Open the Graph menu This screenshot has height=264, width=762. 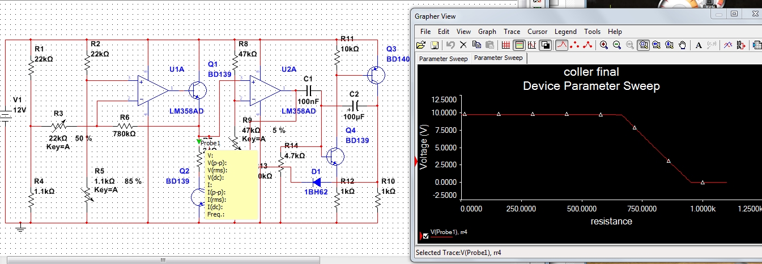click(487, 32)
